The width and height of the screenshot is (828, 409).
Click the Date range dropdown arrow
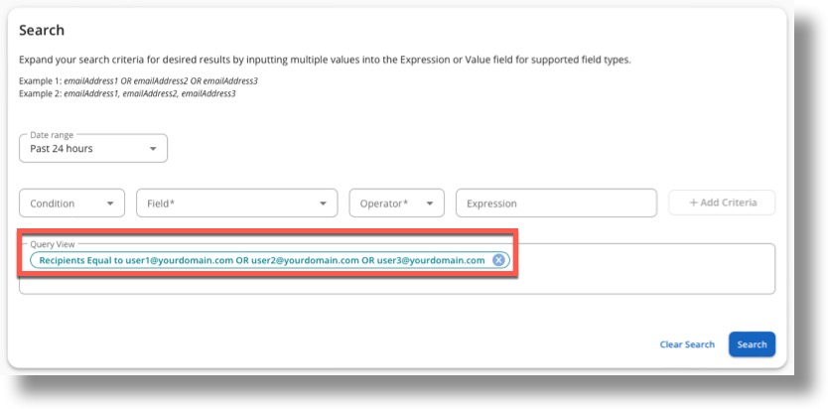[x=153, y=149]
